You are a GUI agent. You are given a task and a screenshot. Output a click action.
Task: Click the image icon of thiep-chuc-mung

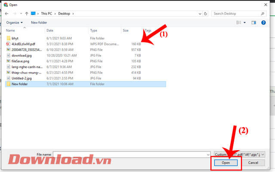[x=8, y=72]
